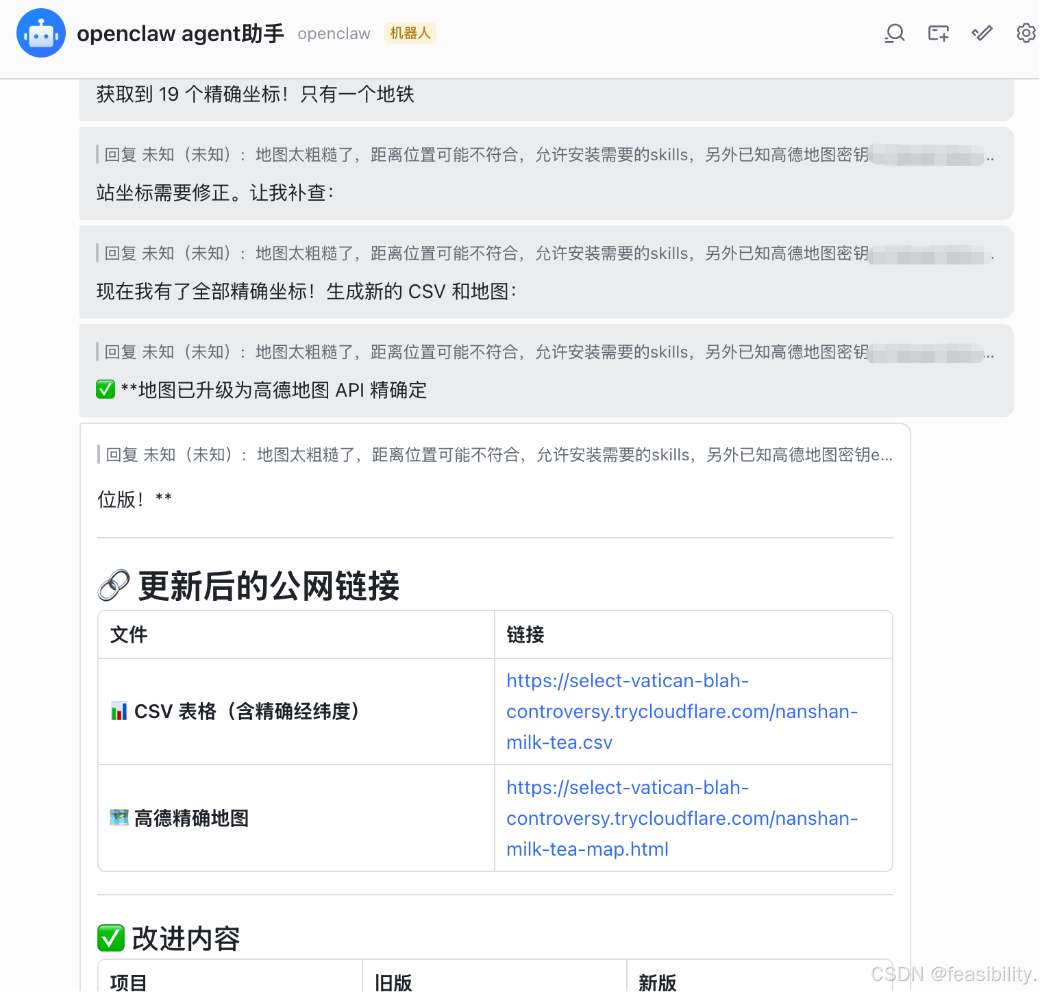
Task: Click the 旧版 column header in 改进内容 table
Action: [x=393, y=982]
